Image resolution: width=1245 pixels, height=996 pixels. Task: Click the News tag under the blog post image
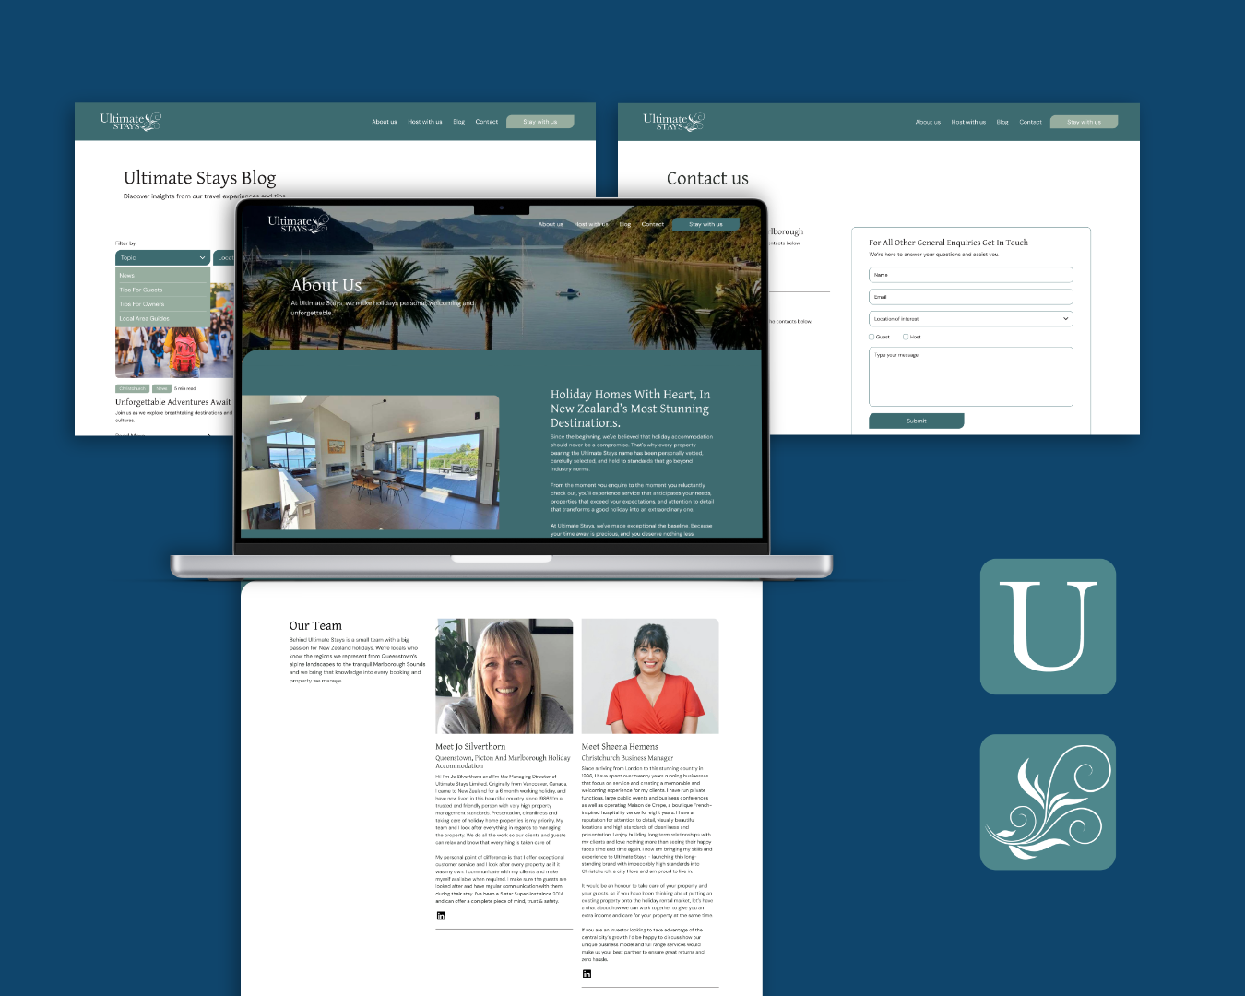pos(162,388)
